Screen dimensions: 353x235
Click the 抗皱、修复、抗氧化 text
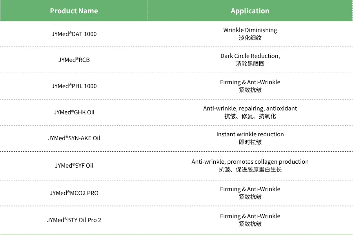click(250, 116)
